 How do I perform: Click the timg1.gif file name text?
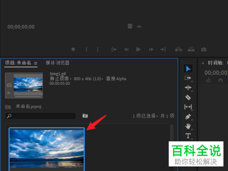[x=58, y=74]
